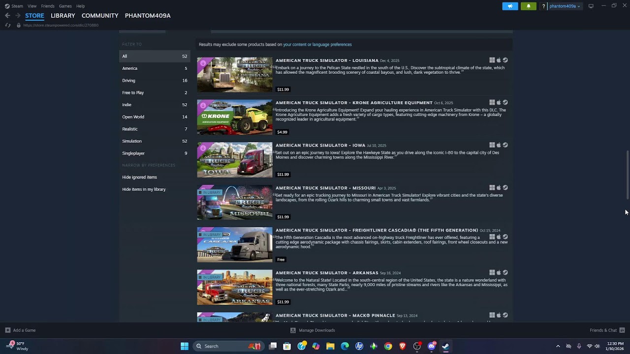Image resolution: width=630 pixels, height=354 pixels.
Task: Open American Truck Simulator - Louisiana title
Action: coord(327,60)
